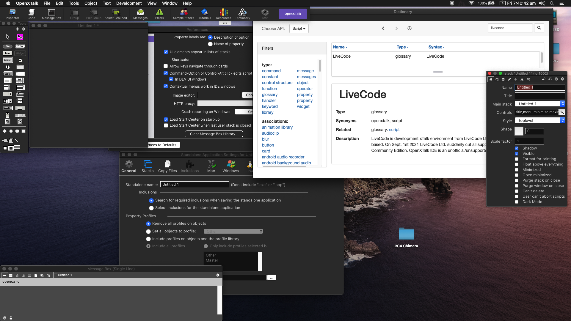Click the Standalone name input field

(x=194, y=185)
